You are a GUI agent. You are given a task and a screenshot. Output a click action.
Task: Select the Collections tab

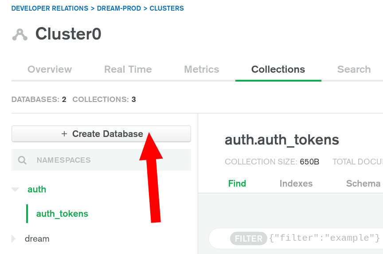[278, 70]
